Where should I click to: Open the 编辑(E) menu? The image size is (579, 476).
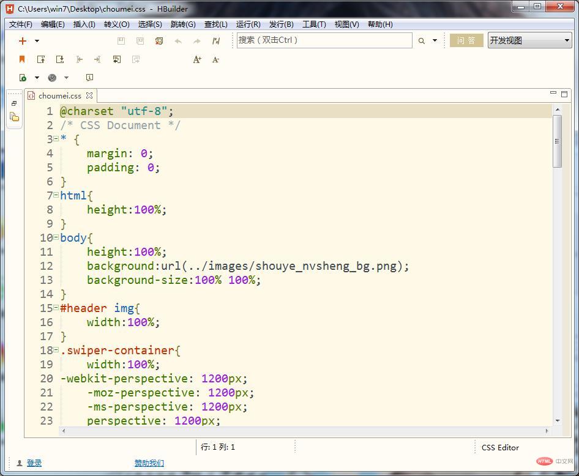click(53, 24)
